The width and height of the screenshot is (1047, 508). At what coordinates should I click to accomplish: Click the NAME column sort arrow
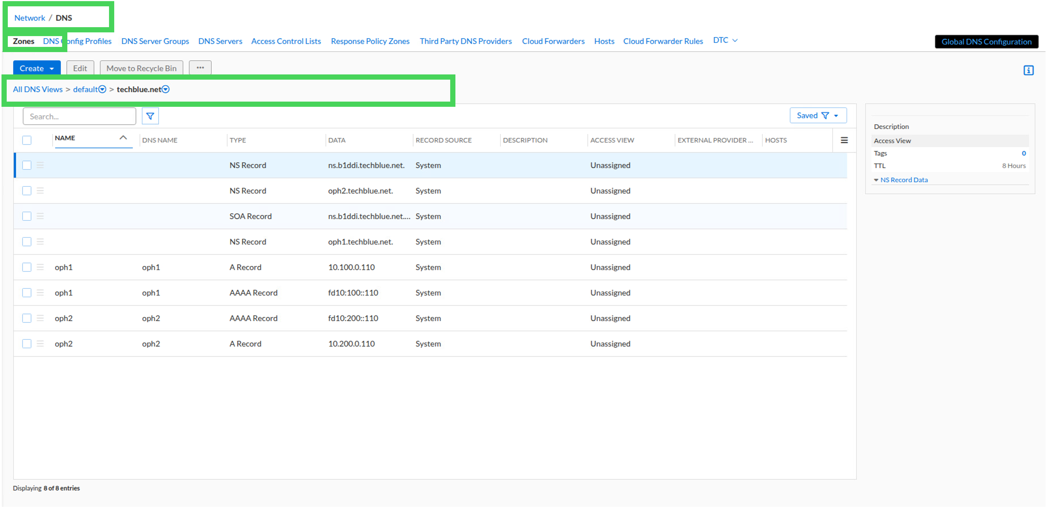[x=123, y=138]
